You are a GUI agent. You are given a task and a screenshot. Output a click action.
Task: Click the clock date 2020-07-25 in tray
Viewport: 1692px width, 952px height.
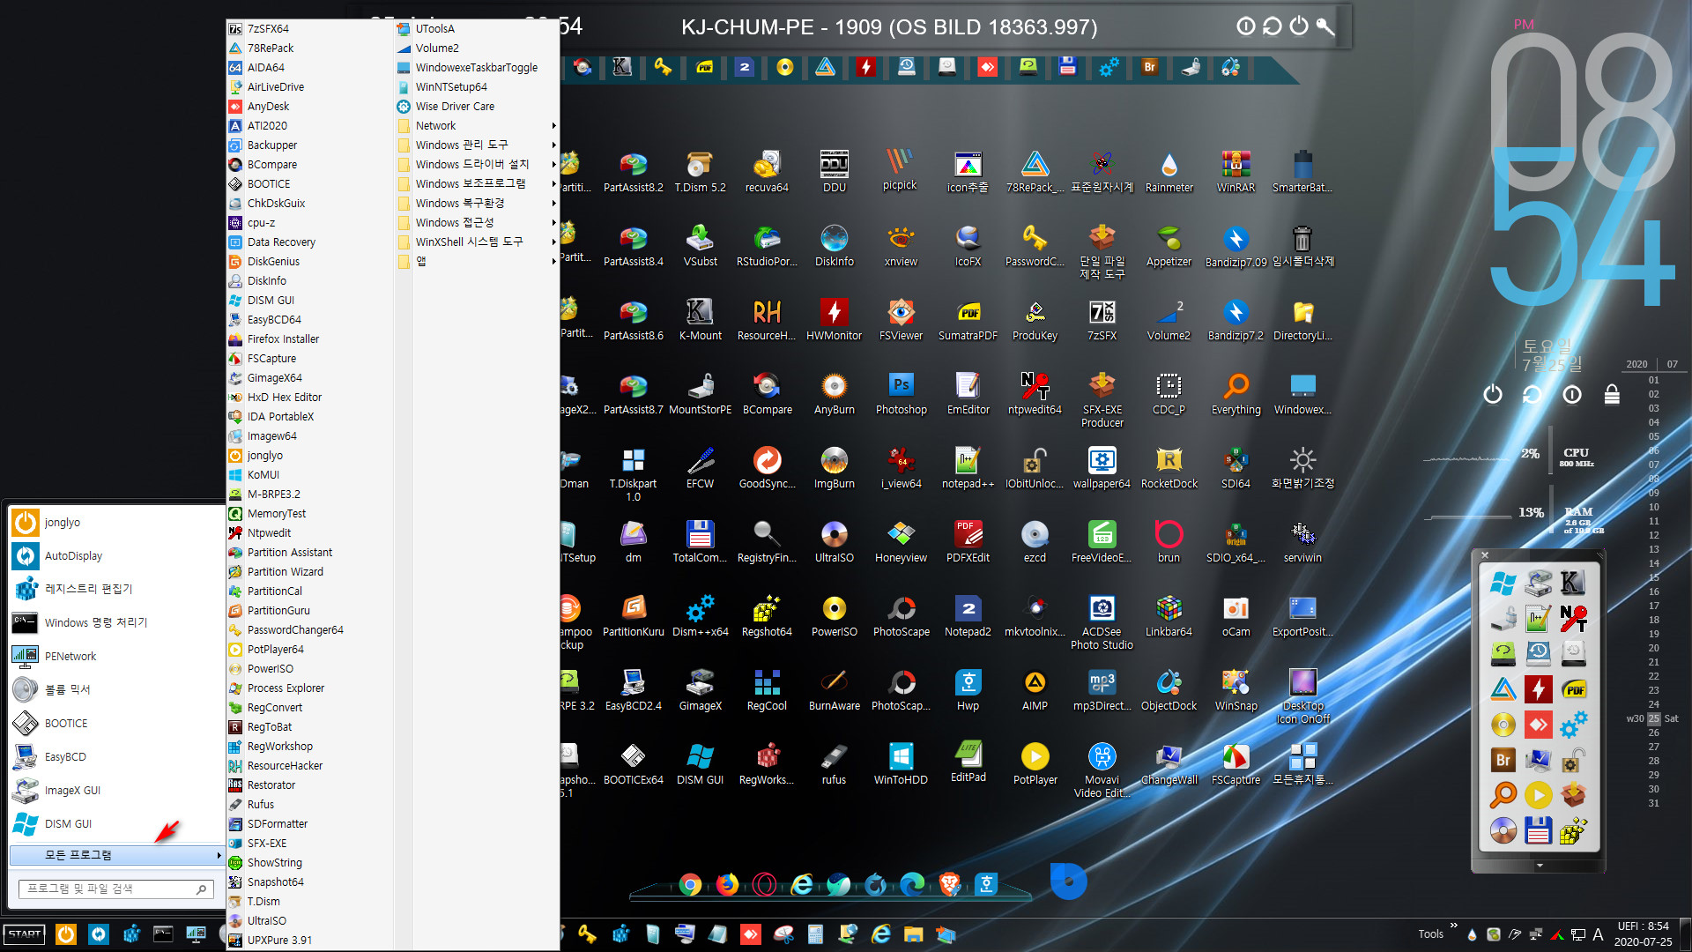(1643, 942)
